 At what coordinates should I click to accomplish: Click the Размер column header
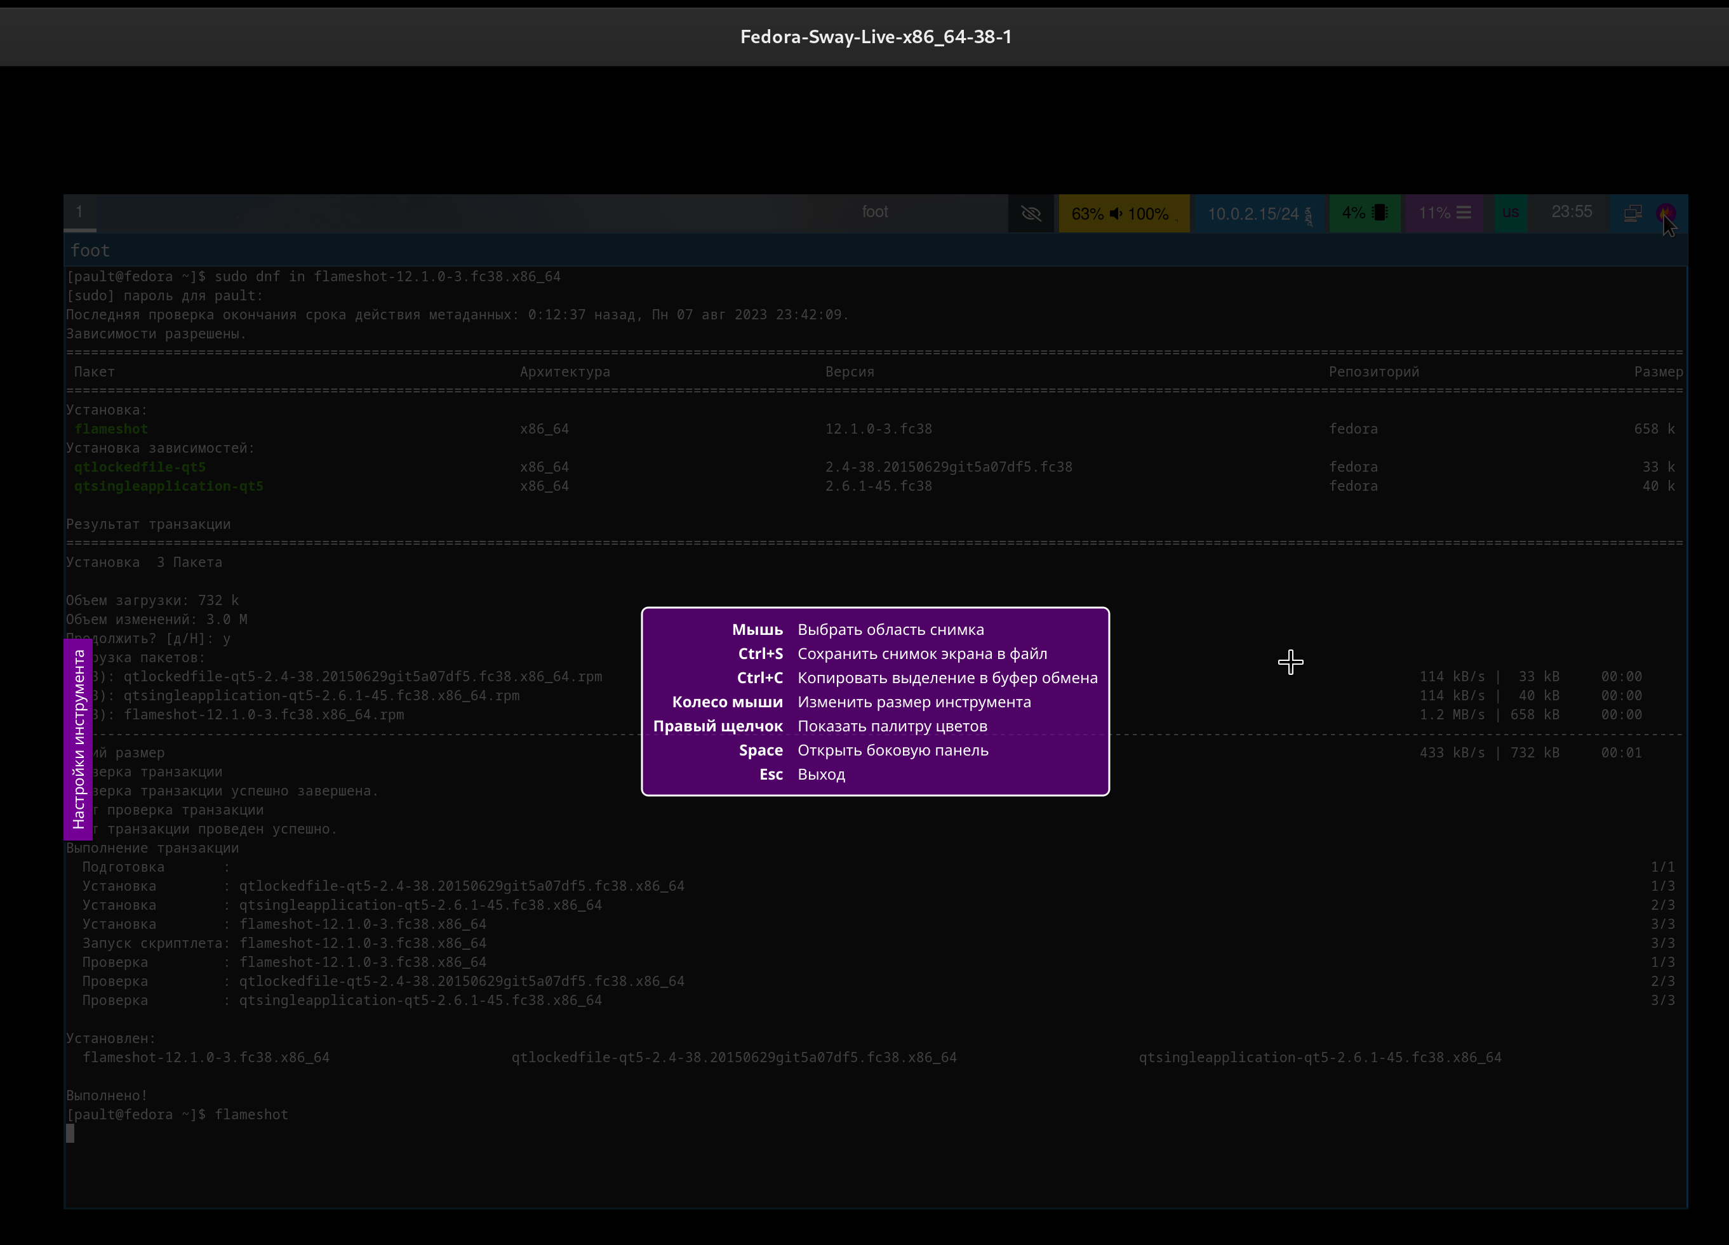1658,372
